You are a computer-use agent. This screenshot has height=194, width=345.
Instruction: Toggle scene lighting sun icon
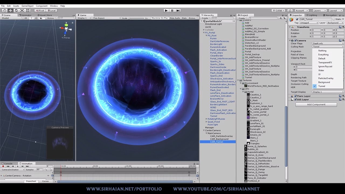[32, 18]
